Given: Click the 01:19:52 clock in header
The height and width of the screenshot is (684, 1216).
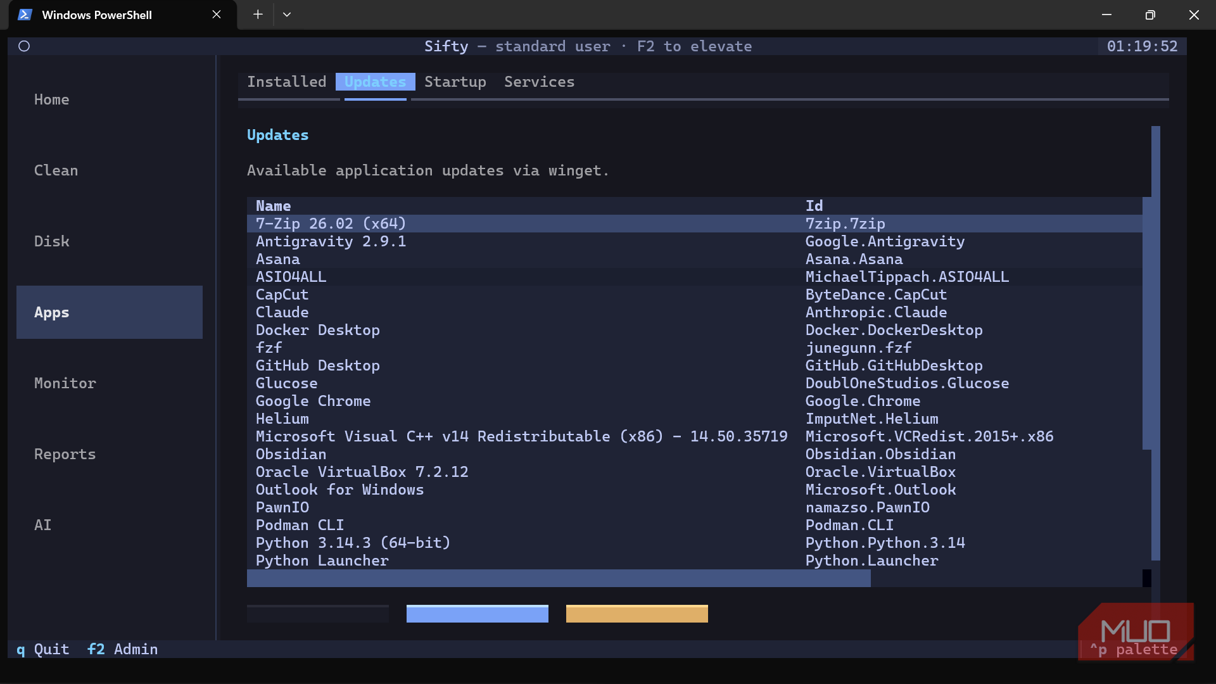Looking at the screenshot, I should coord(1143,46).
